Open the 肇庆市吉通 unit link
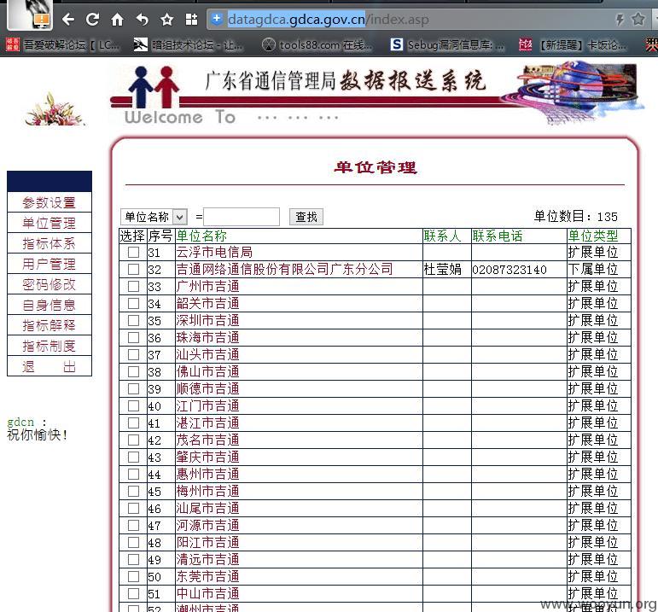This screenshot has height=612, width=658. [x=207, y=458]
